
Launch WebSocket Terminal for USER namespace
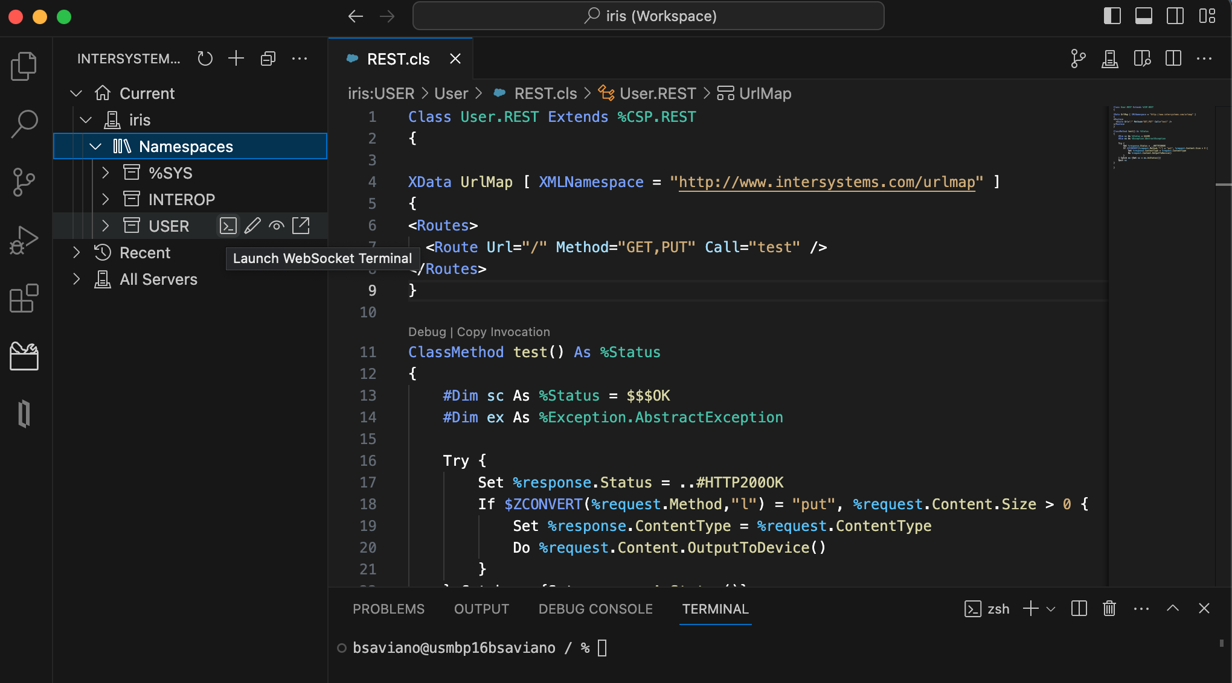click(x=228, y=226)
